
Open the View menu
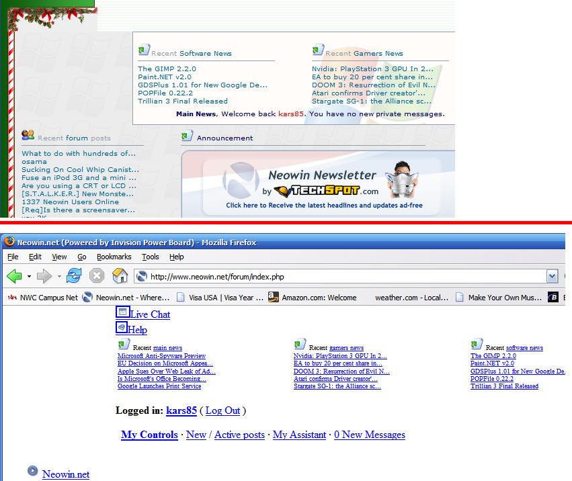point(59,257)
